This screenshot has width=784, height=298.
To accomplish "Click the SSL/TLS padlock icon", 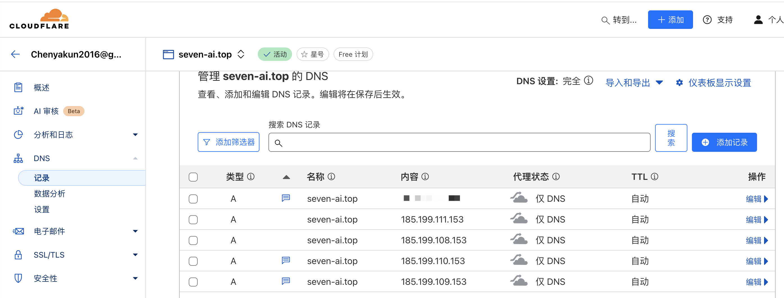I will [x=18, y=255].
